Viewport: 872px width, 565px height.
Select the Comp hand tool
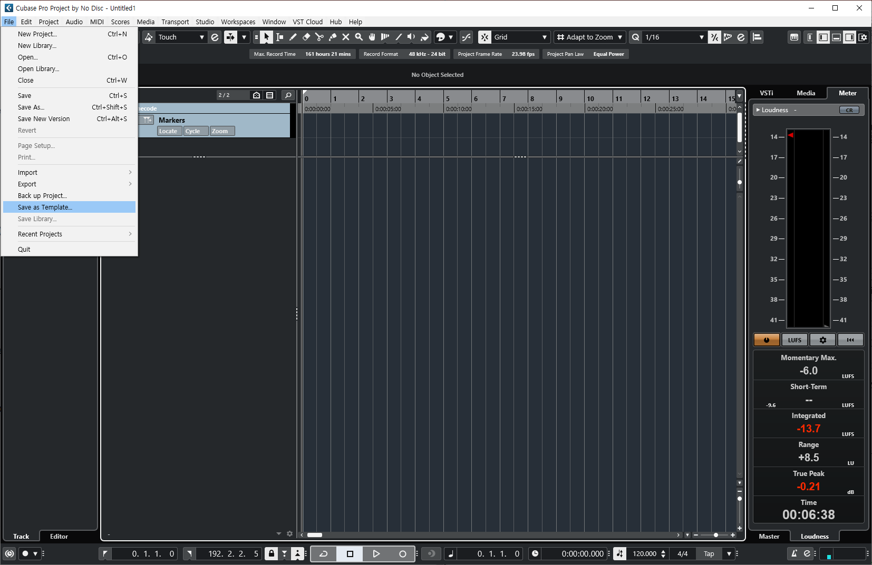pos(372,37)
